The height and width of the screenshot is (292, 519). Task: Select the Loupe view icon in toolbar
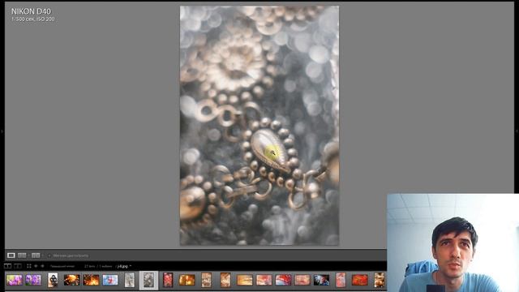coord(11,255)
